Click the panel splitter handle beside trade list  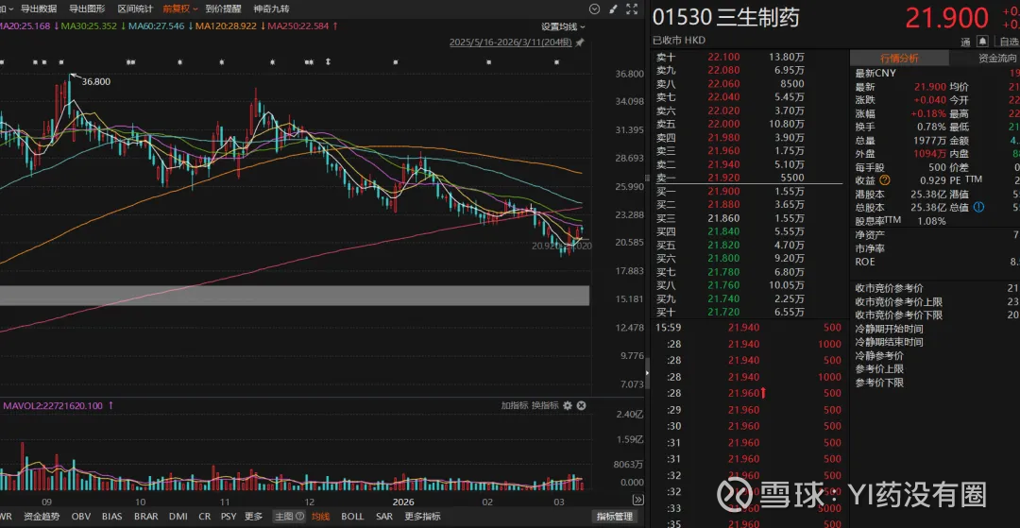point(647,372)
